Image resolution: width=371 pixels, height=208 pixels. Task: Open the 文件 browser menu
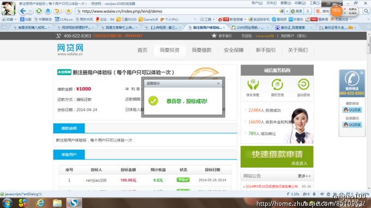[x=271, y=3]
